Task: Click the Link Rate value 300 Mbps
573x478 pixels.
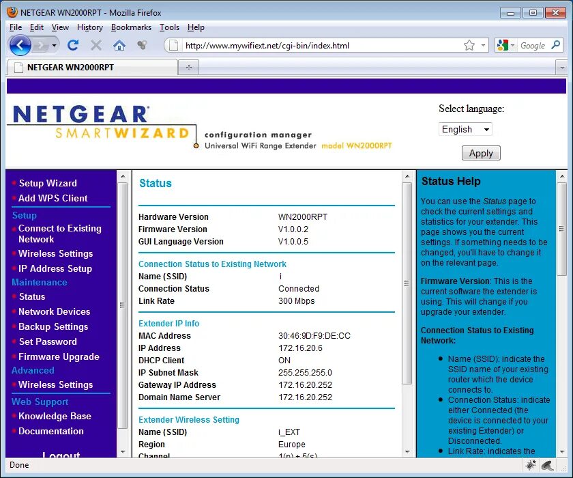Action: (296, 301)
